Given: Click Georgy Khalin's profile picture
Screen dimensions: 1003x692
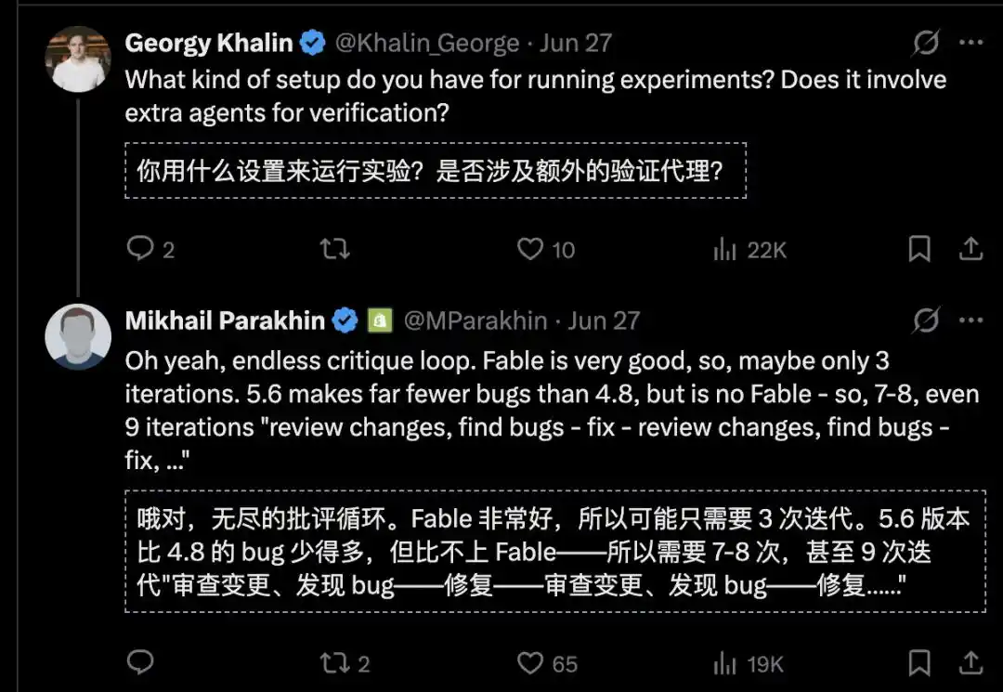Looking at the screenshot, I should 78,59.
